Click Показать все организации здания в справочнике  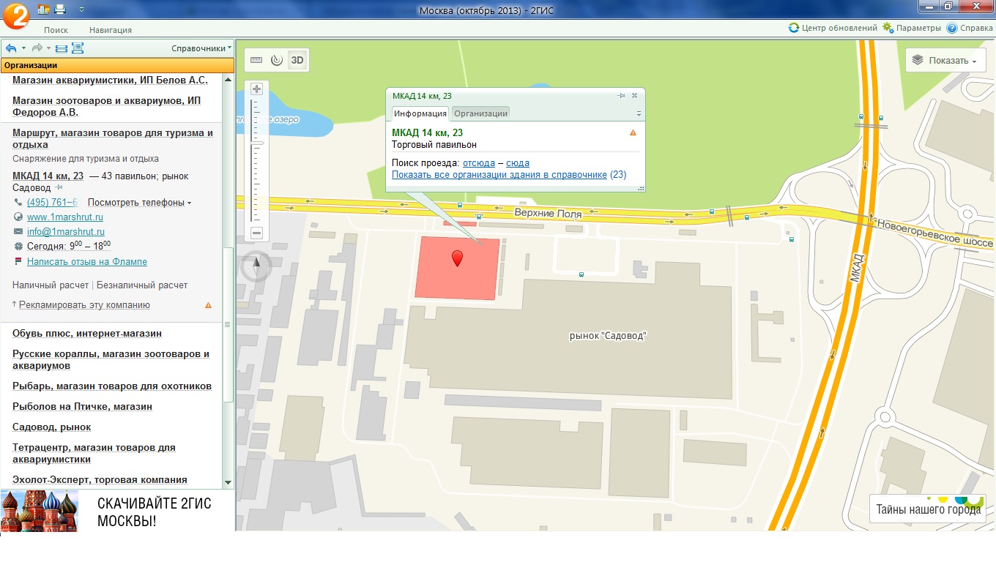[499, 175]
